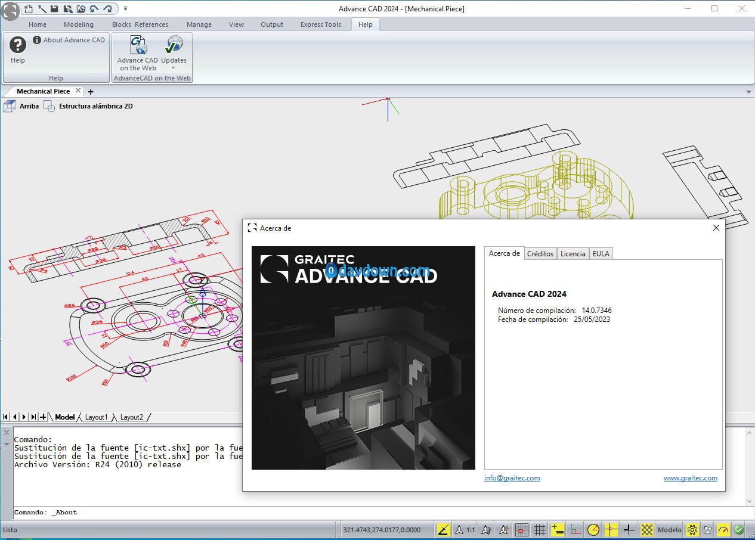Open the Estructura alámbrica 2D style menu
This screenshot has height=540, width=755.
click(x=96, y=106)
